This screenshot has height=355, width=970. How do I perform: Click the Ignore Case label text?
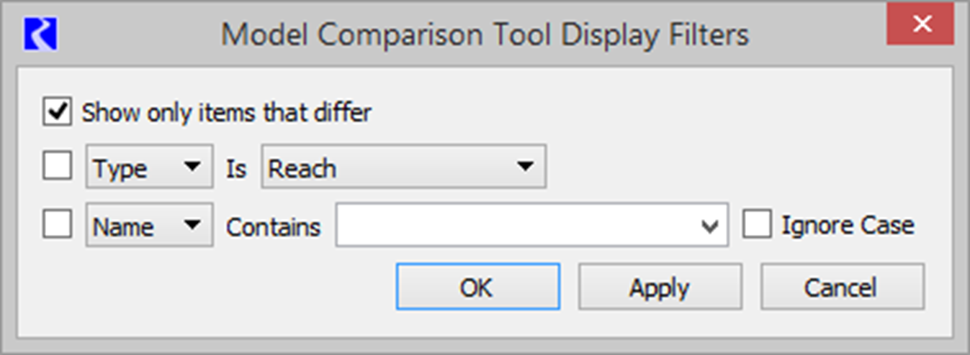coord(848,226)
